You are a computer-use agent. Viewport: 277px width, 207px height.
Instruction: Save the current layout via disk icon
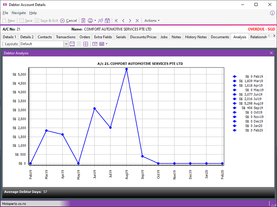coord(72,44)
